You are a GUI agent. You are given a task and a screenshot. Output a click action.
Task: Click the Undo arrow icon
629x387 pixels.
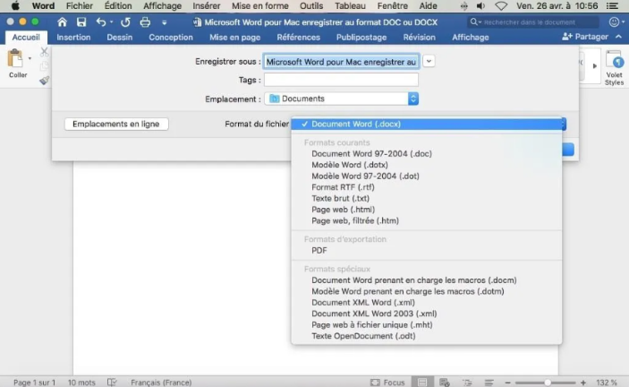(100, 21)
